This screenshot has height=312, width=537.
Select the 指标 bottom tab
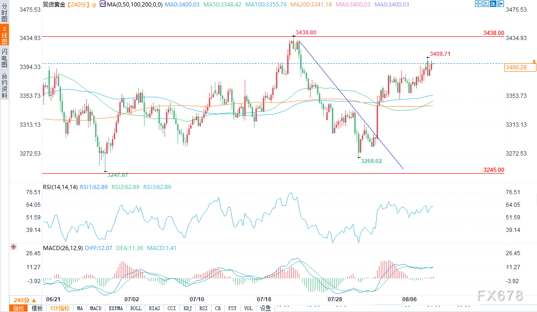click(19, 308)
